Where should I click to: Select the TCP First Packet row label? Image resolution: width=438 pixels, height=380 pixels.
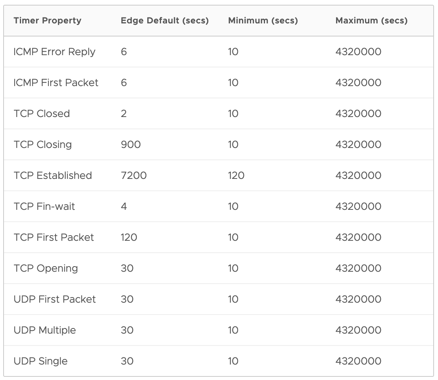(54, 238)
